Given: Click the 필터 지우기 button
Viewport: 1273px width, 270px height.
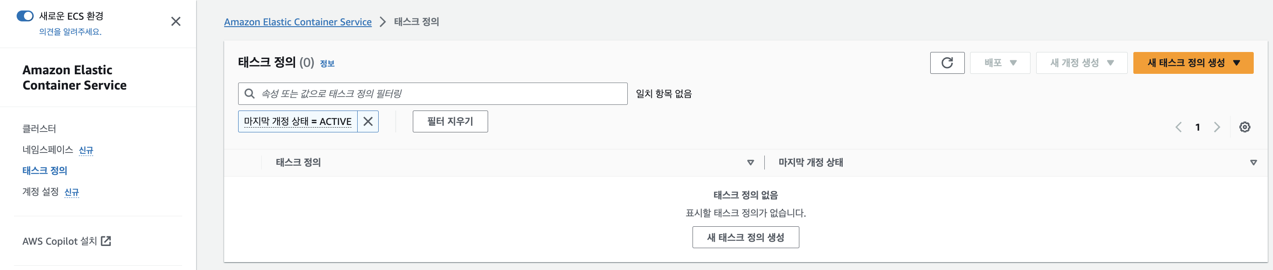Looking at the screenshot, I should pyautogui.click(x=450, y=121).
